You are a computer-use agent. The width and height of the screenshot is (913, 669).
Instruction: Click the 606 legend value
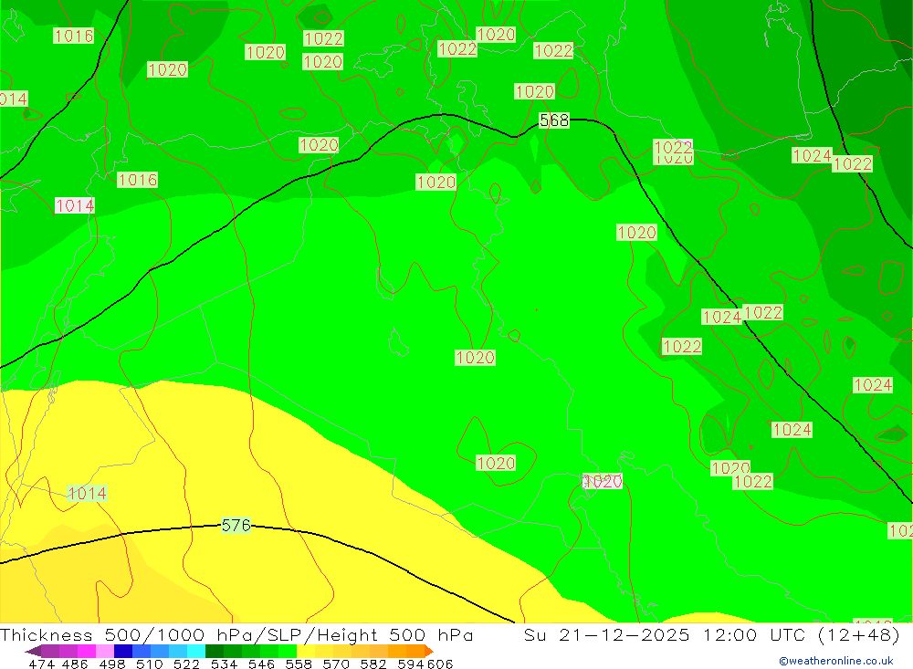click(440, 664)
